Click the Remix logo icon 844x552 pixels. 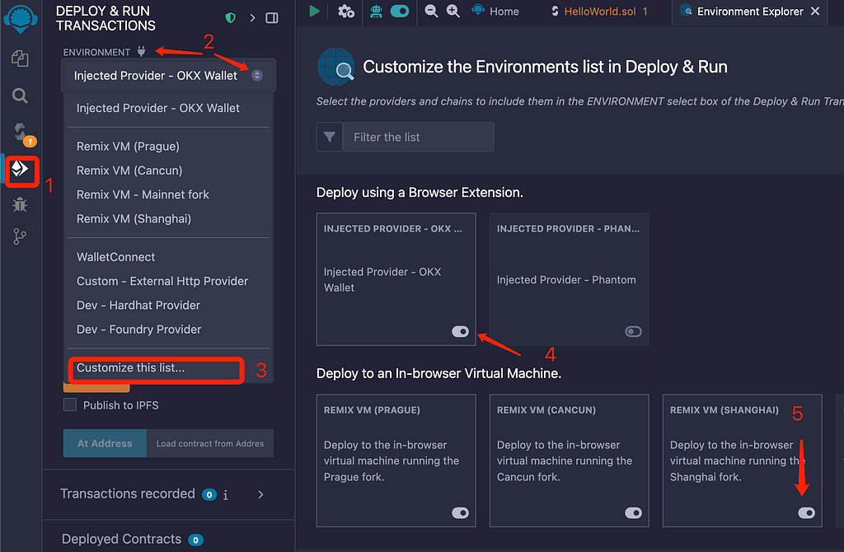pyautogui.click(x=21, y=18)
